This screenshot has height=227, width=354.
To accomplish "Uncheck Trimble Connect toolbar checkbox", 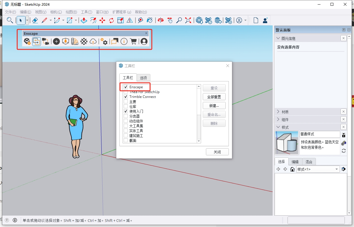I will [126, 97].
